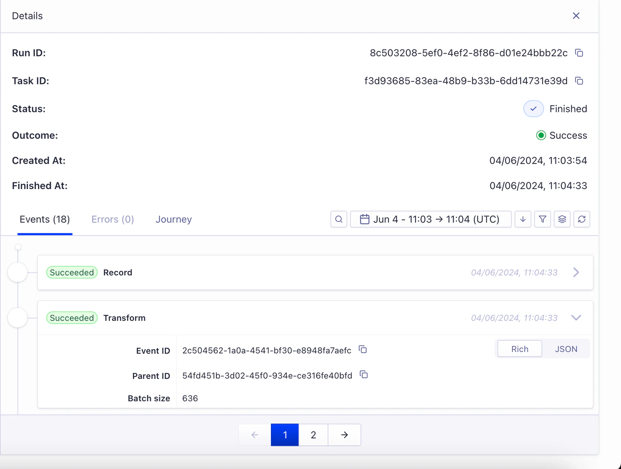Select page 1 of events

tap(285, 435)
